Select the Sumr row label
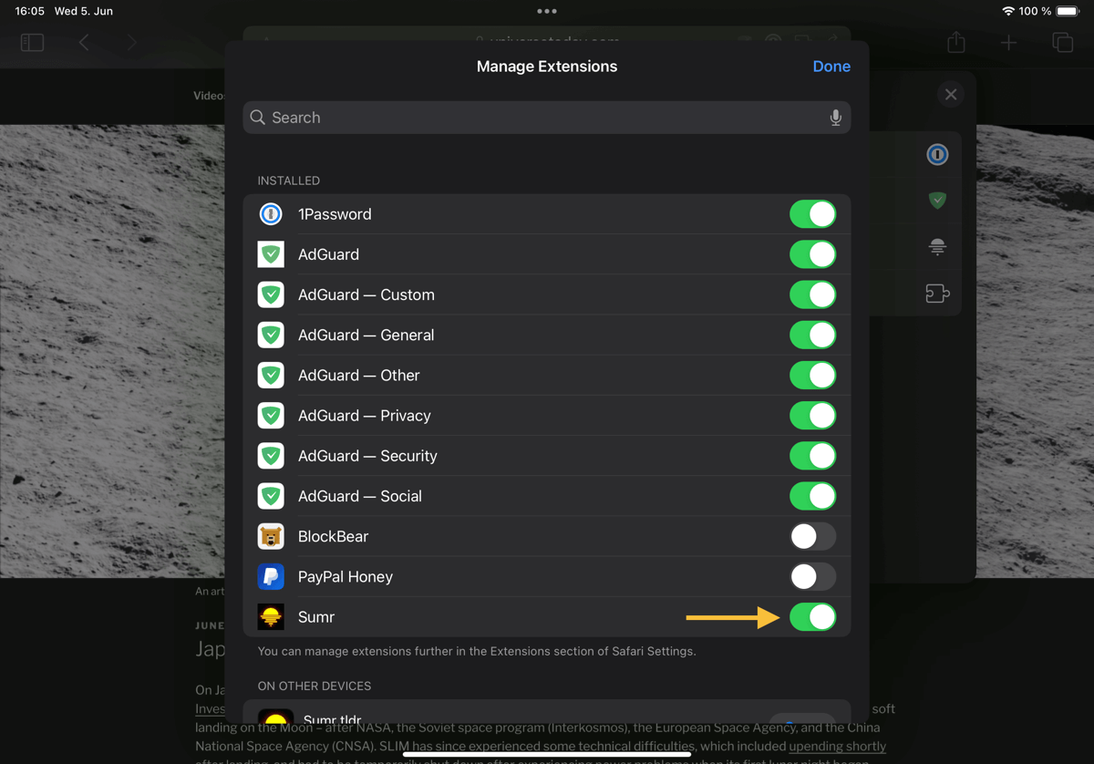 pos(316,617)
